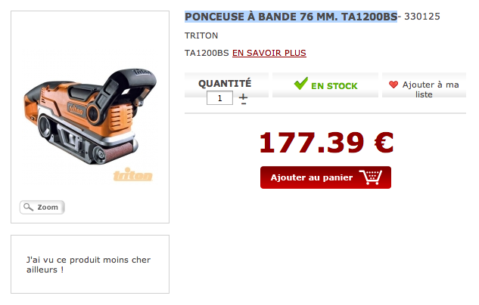Image resolution: width=479 pixels, height=305 pixels.
Task: Click the EN STOCK availability label
Action: pos(334,86)
